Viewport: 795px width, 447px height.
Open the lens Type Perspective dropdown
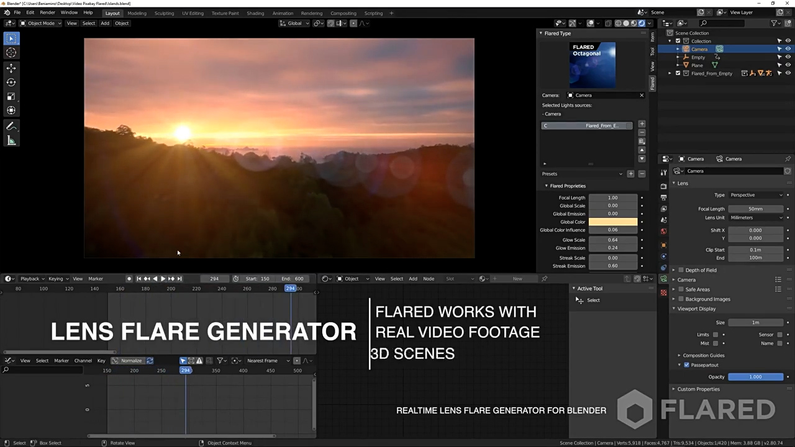(x=756, y=195)
